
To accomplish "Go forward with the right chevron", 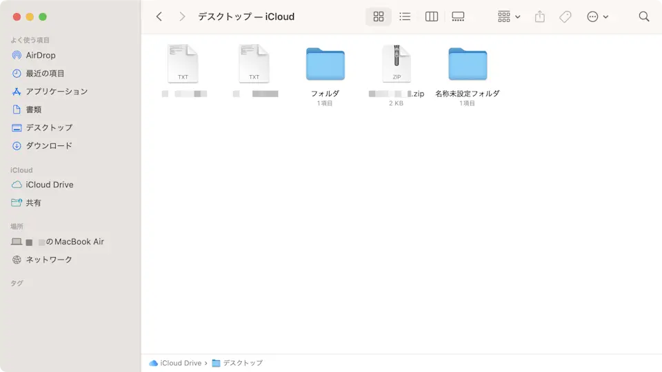I will [x=182, y=17].
